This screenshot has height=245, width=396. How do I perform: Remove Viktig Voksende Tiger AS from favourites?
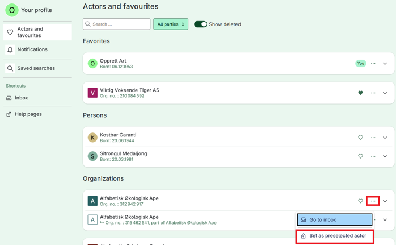(x=360, y=93)
